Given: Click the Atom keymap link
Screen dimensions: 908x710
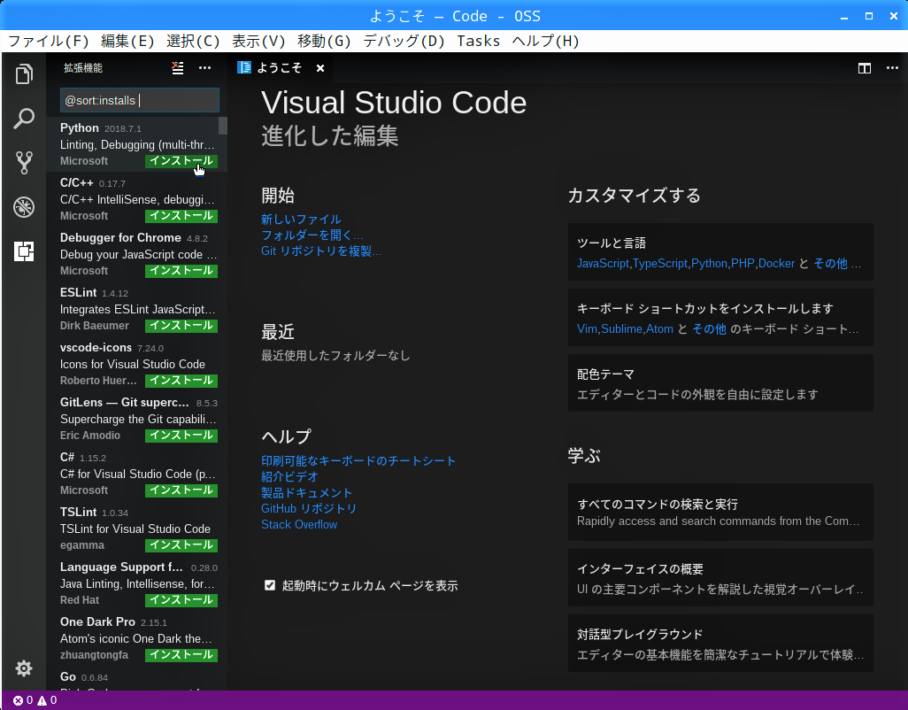Looking at the screenshot, I should pyautogui.click(x=659, y=329).
